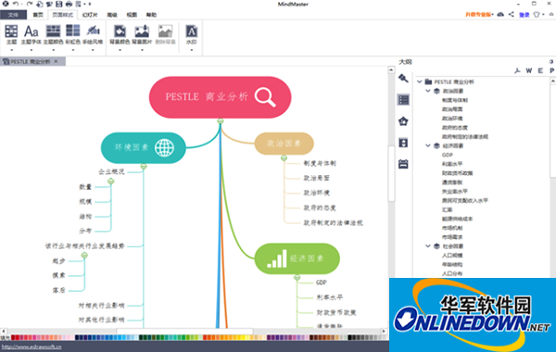Image resolution: width=556 pixels, height=352 pixels.
Task: Click the 登录 login link
Action: click(524, 15)
